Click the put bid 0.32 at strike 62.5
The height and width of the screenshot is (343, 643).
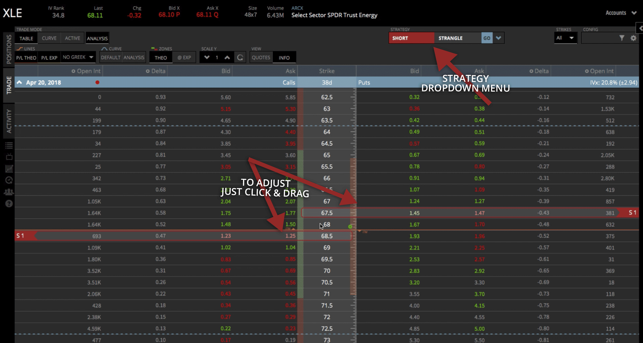(x=414, y=97)
